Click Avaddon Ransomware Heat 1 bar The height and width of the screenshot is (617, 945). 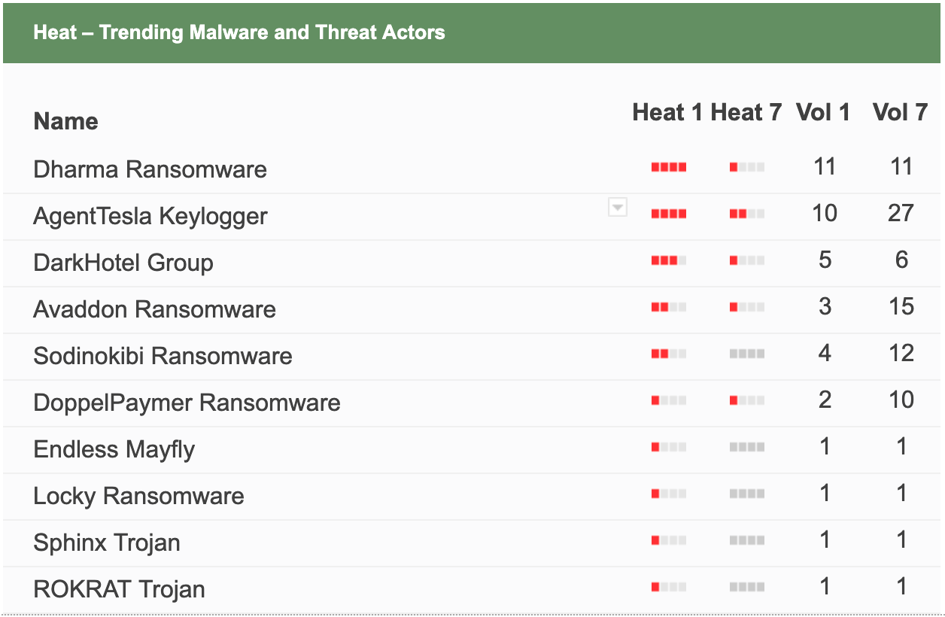669,307
